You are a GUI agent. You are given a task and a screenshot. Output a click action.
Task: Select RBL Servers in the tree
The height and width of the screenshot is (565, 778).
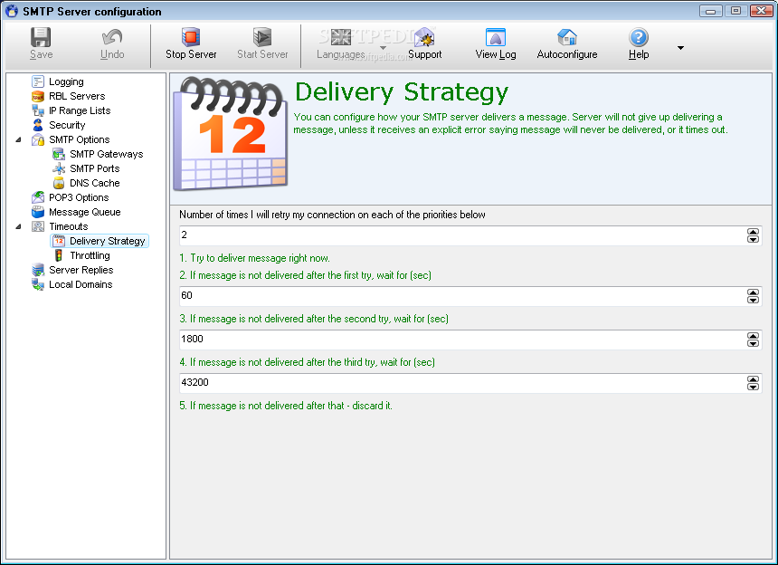77,96
